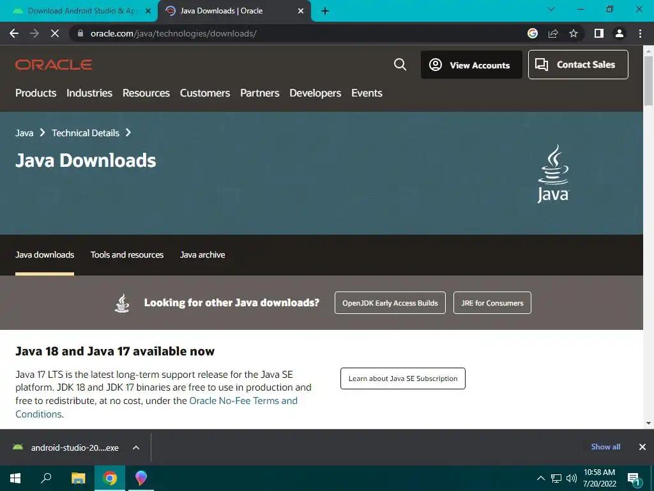The image size is (654, 491).
Task: Open the Windows Start menu
Action: 15,478
